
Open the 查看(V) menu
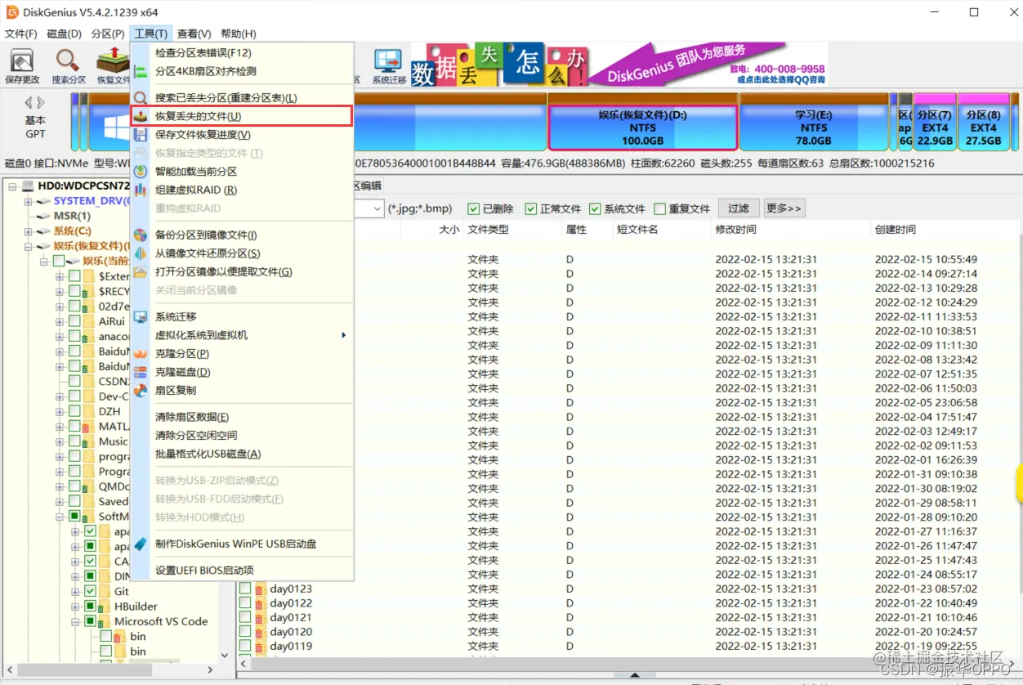(x=194, y=34)
